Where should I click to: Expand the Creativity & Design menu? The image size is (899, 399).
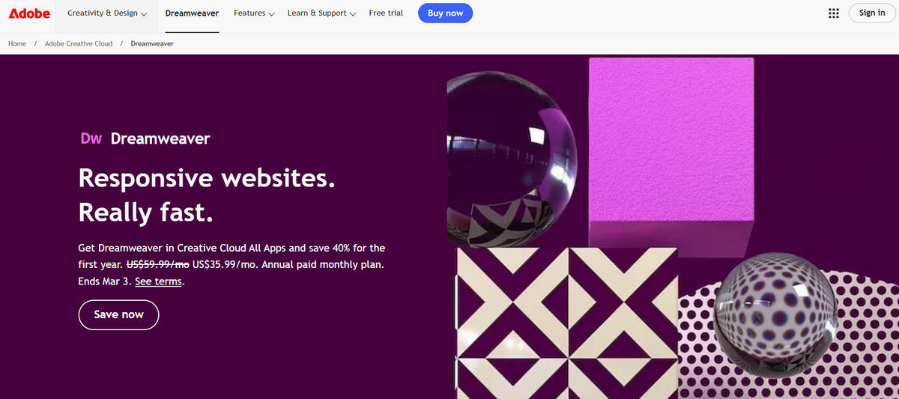pyautogui.click(x=107, y=13)
